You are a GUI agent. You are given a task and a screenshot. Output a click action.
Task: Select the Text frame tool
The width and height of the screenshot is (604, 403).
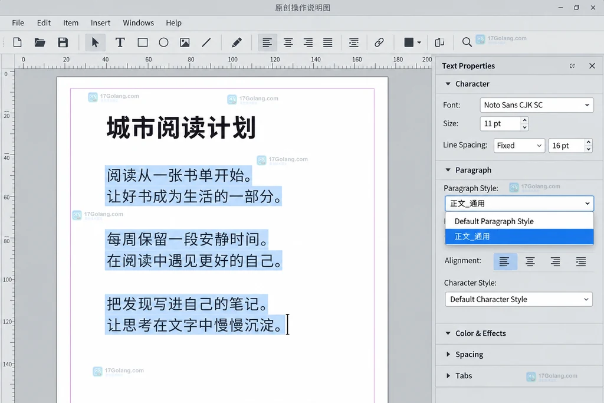click(x=120, y=42)
